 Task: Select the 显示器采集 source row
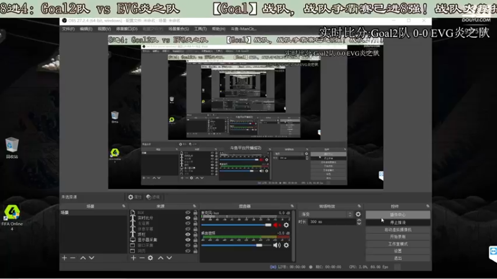pos(164,240)
